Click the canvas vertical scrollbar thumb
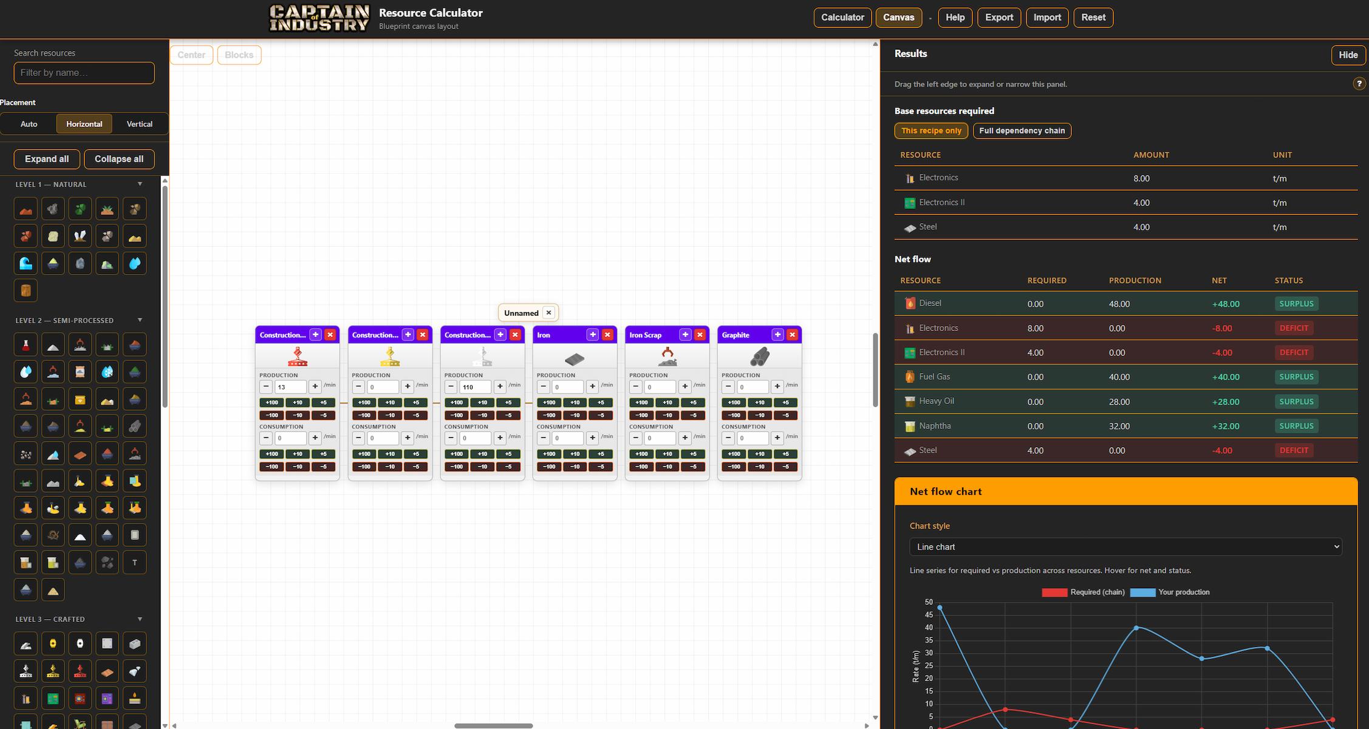 click(875, 370)
